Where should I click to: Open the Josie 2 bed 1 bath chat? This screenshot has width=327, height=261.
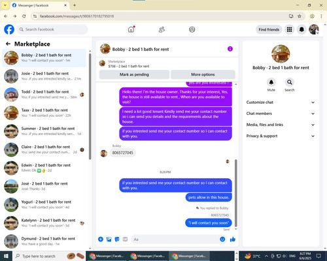pyautogui.click(x=44, y=76)
